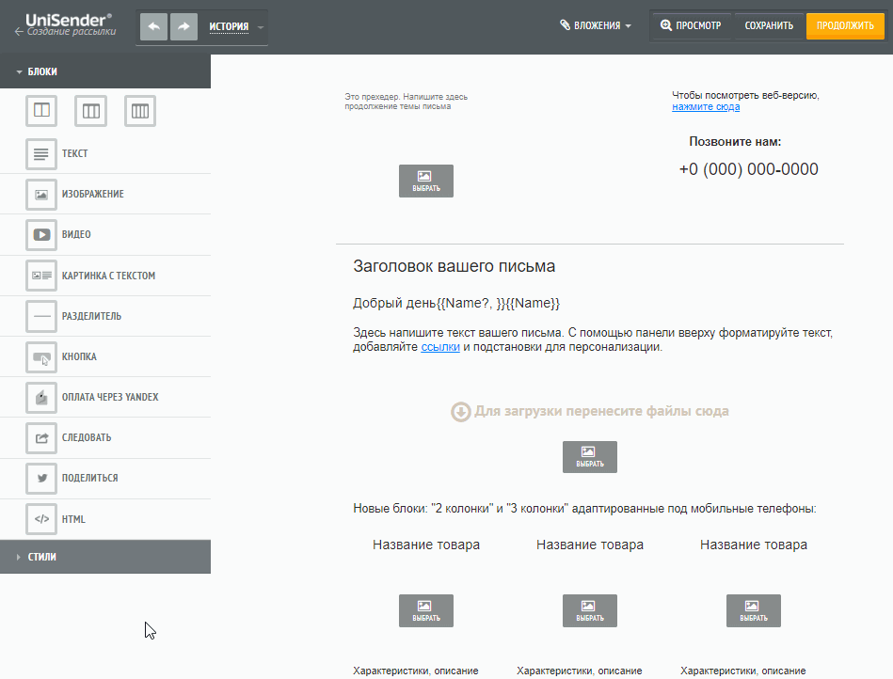Click the 'ссылки' link in letter text
Image resolution: width=893 pixels, height=679 pixels.
[x=440, y=347]
